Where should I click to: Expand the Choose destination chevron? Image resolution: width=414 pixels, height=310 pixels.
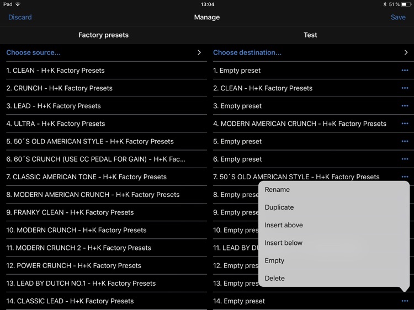(x=406, y=52)
